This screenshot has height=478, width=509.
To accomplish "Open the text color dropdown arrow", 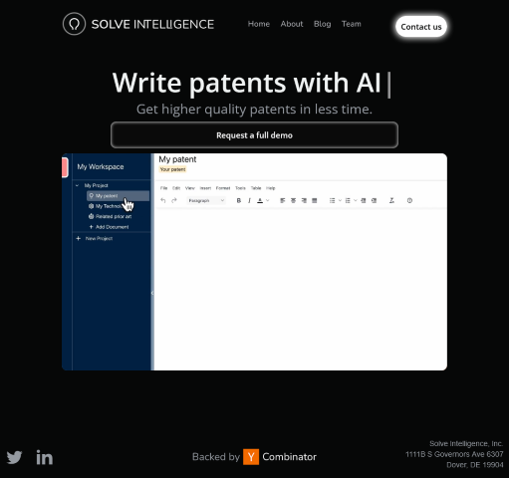I will (268, 200).
